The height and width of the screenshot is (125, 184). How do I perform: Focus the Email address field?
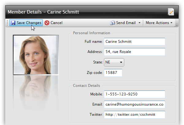tap(134, 104)
